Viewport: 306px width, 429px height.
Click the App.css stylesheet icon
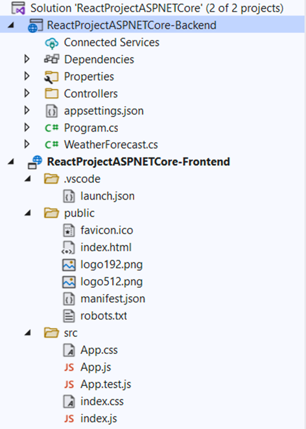click(69, 350)
